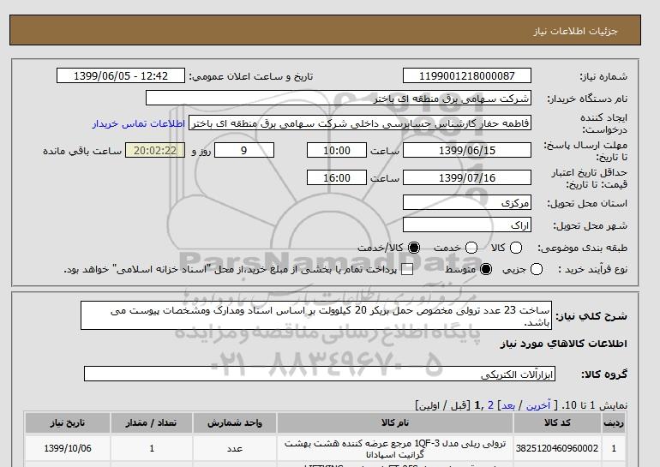Click the unit cell عدد in row 1
This screenshot has width=660, height=467.
235,448
